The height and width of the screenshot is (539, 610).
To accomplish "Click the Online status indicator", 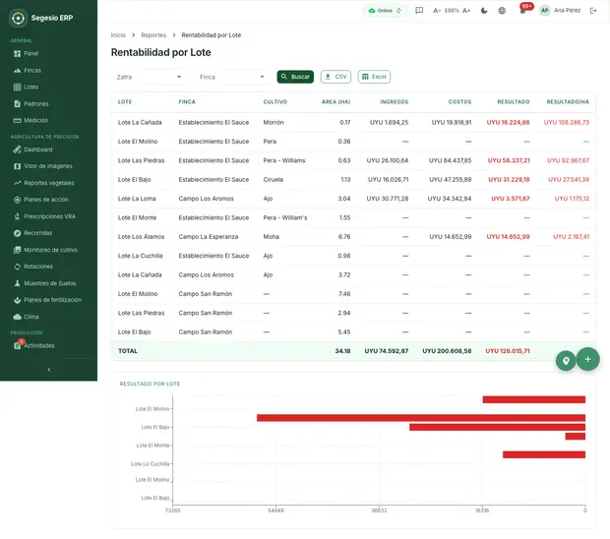I will tap(385, 11).
